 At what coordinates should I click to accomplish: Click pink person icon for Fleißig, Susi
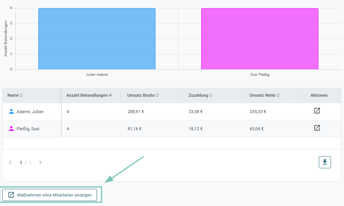point(11,128)
